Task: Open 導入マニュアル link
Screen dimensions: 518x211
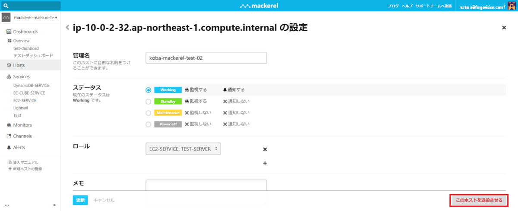Action: click(x=26, y=162)
